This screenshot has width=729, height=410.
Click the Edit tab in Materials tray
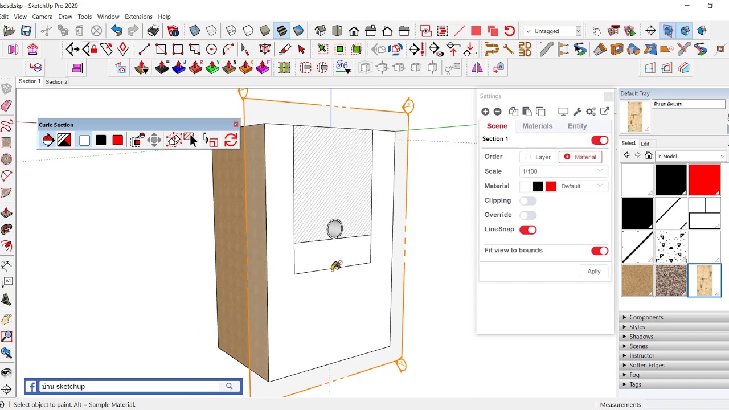coord(645,143)
